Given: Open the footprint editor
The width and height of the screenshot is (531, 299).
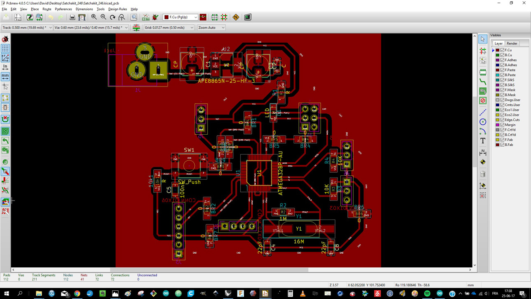Looking at the screenshot, I should click(x=30, y=17).
